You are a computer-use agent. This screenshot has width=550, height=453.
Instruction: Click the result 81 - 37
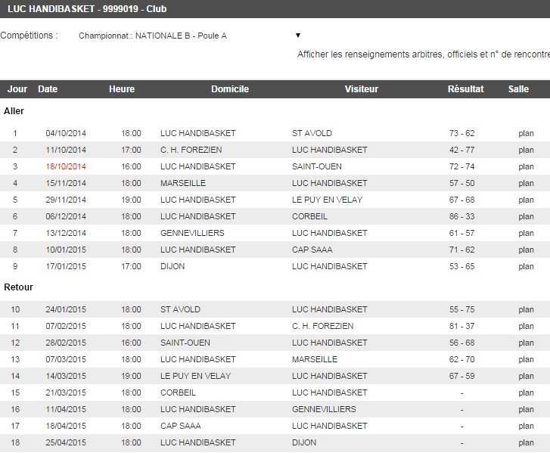coord(461,326)
